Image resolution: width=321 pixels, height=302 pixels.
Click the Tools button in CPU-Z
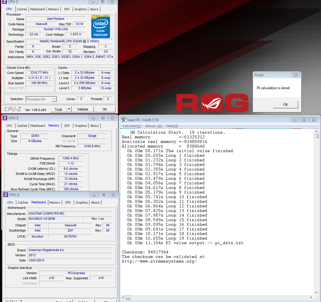(x=58, y=109)
